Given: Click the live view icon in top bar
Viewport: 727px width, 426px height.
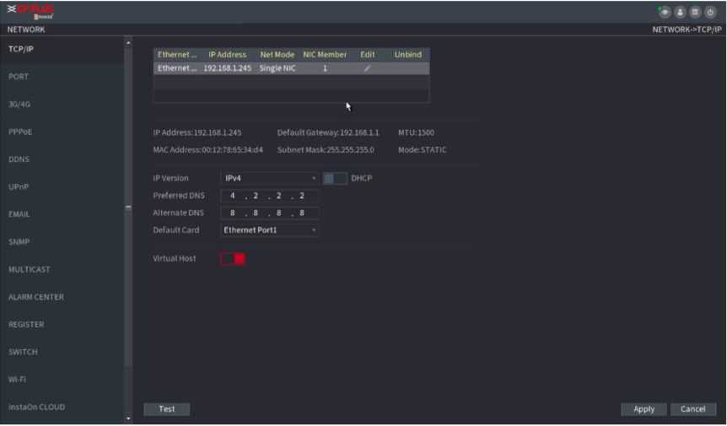Looking at the screenshot, I should 665,13.
